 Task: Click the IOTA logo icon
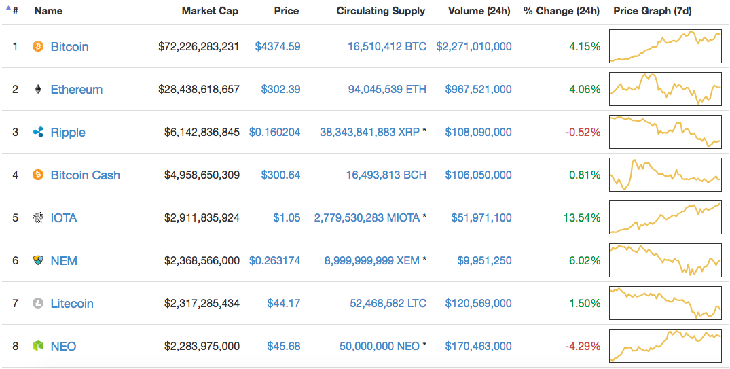pos(38,218)
